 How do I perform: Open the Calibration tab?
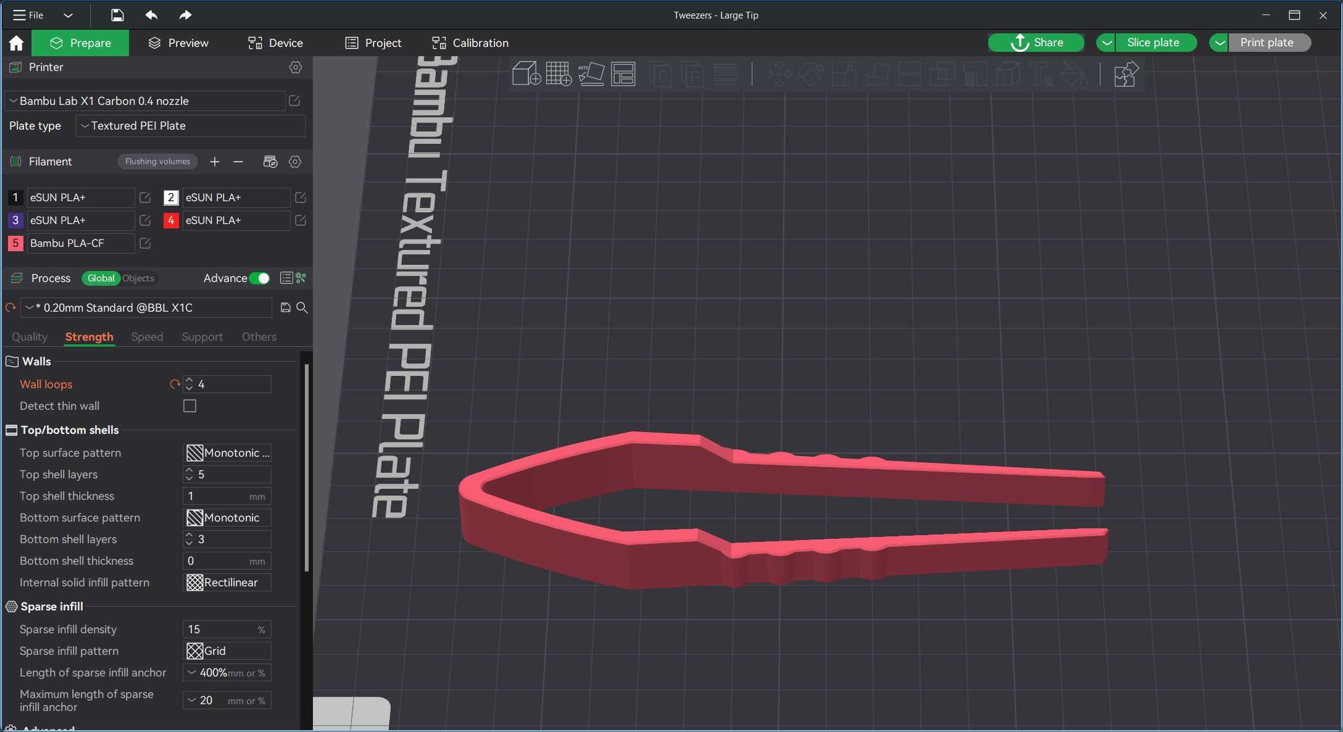470,43
